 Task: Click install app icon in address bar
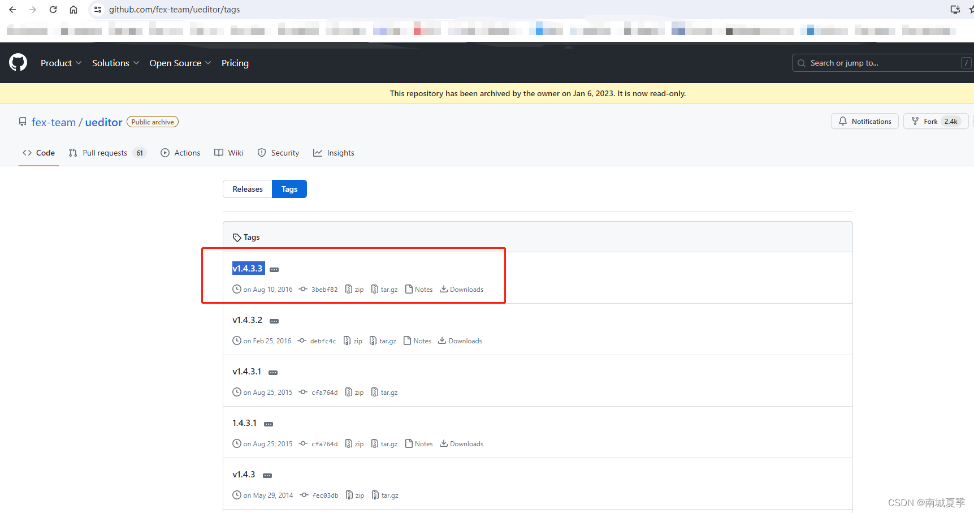(x=955, y=10)
